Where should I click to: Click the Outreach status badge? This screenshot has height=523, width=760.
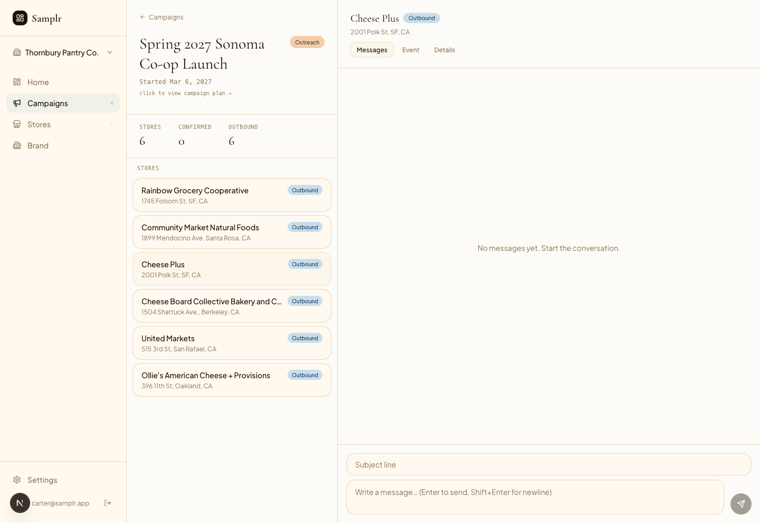[307, 42]
